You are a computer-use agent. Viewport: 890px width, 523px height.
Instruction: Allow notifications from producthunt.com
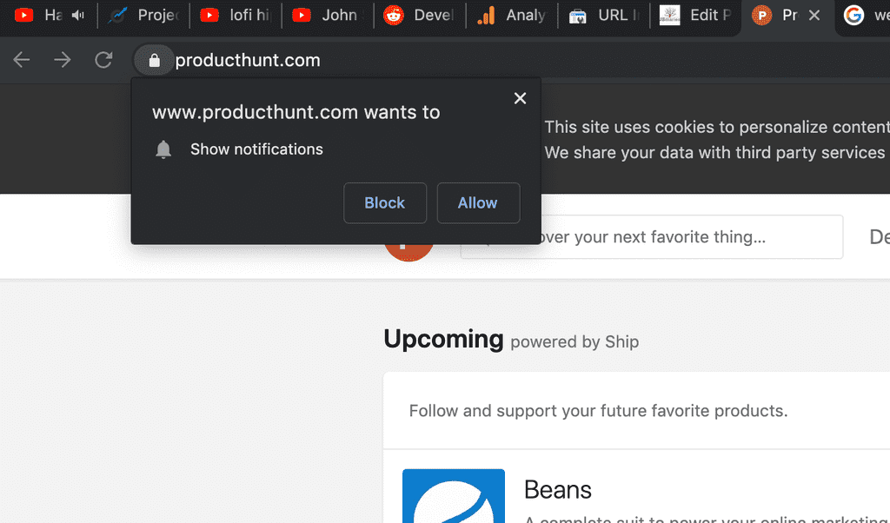478,203
